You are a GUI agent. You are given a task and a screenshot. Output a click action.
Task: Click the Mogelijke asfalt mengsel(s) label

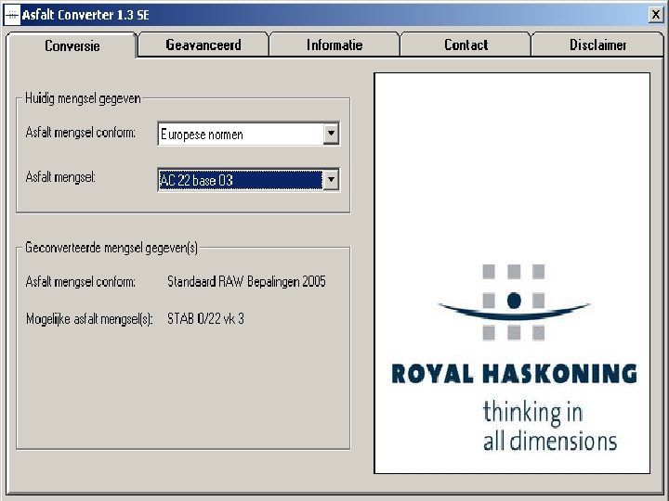89,318
